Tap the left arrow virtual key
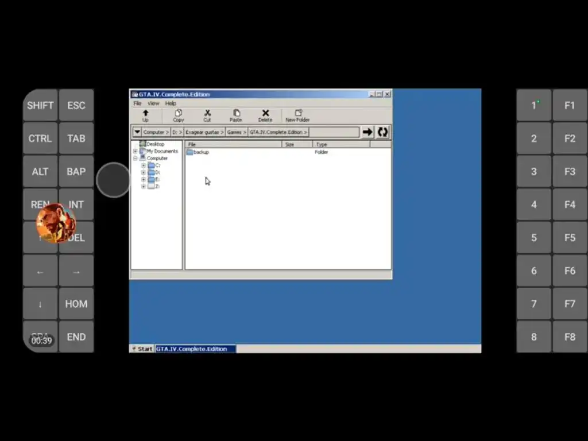Viewport: 588px width, 441px height. click(x=40, y=272)
